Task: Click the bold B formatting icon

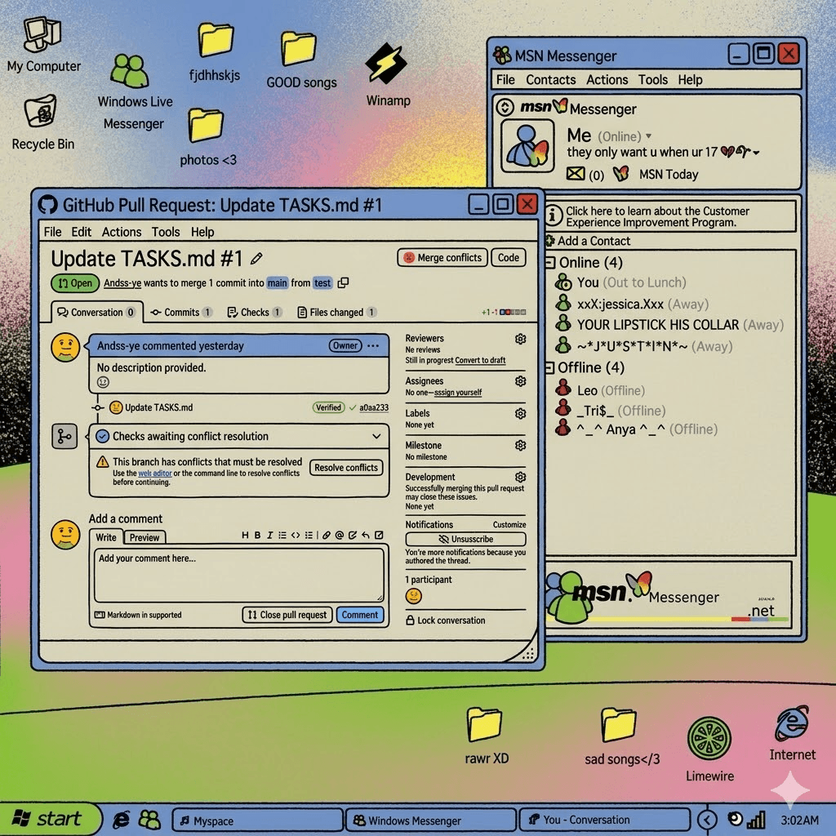Action: pos(257,535)
